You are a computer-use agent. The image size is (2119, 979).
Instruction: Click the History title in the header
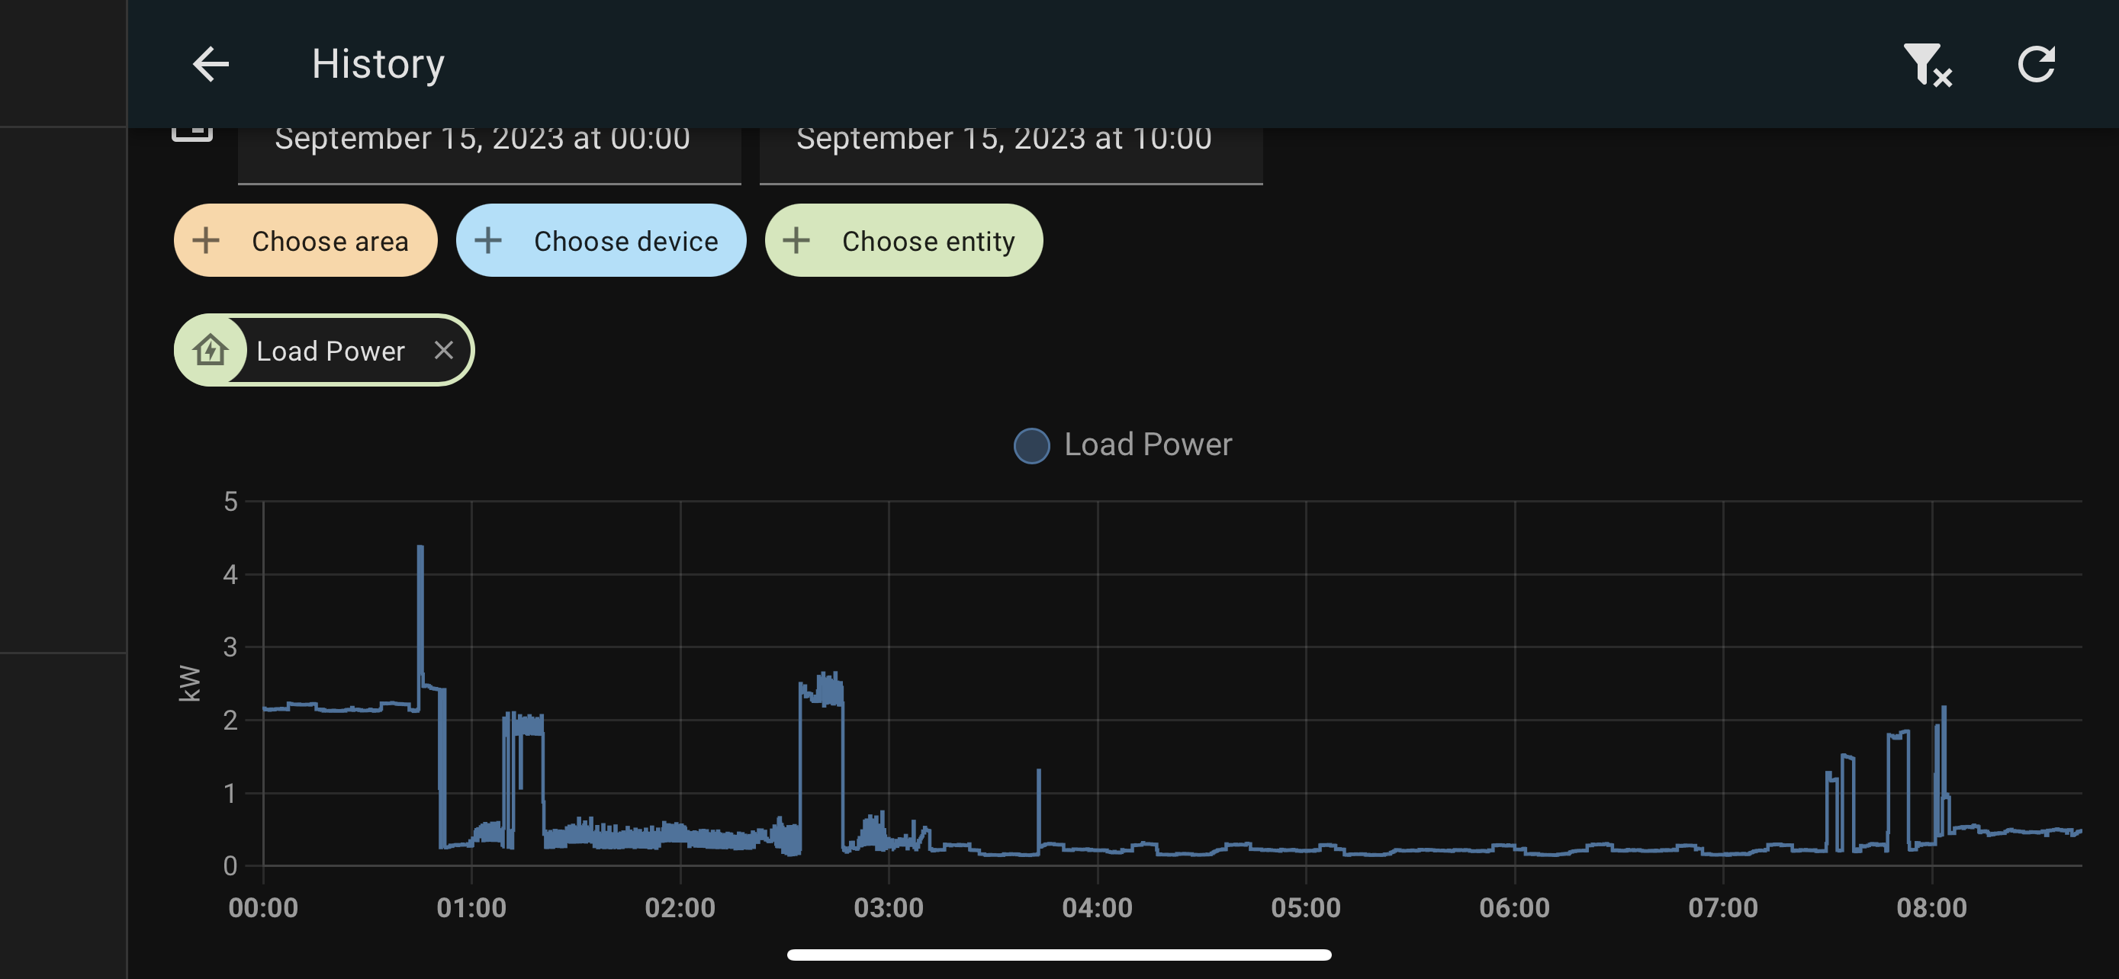pyautogui.click(x=378, y=63)
